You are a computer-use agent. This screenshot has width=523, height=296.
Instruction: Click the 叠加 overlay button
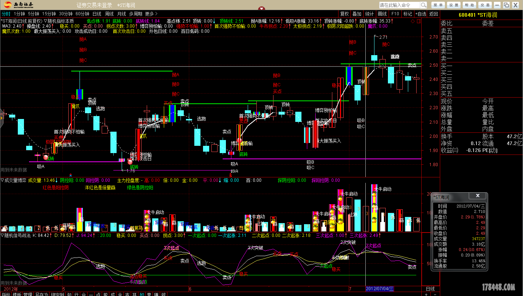357,14
